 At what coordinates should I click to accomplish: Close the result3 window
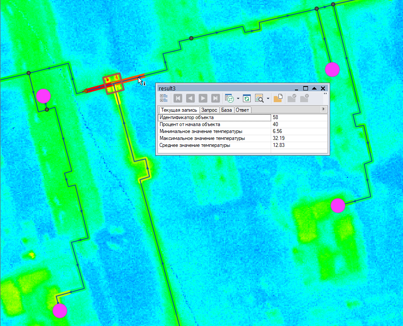pyautogui.click(x=323, y=88)
